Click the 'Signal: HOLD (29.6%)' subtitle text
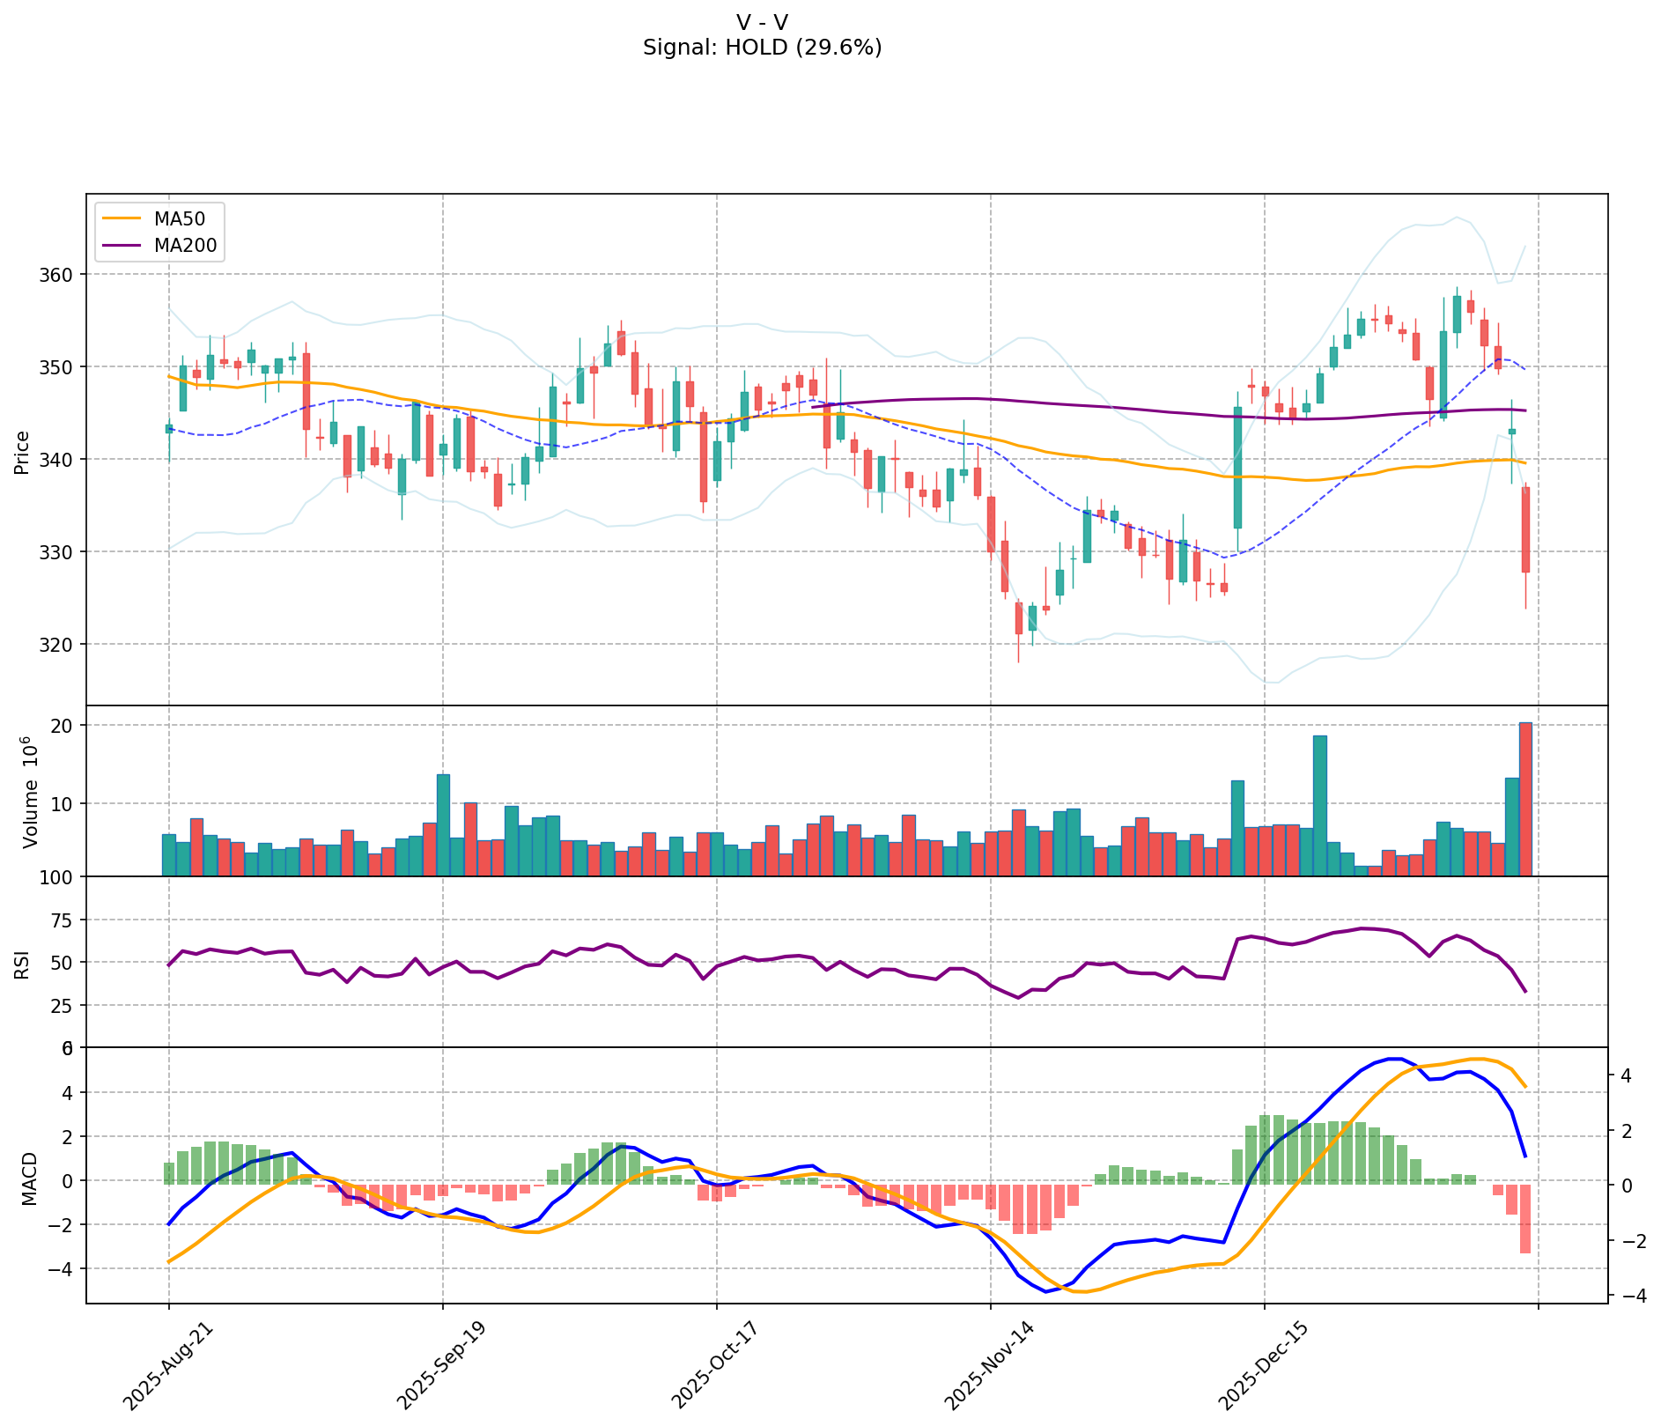The image size is (1661, 1426). pyautogui.click(x=762, y=48)
